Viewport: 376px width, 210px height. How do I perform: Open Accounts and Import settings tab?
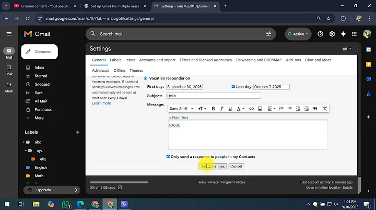(x=157, y=60)
